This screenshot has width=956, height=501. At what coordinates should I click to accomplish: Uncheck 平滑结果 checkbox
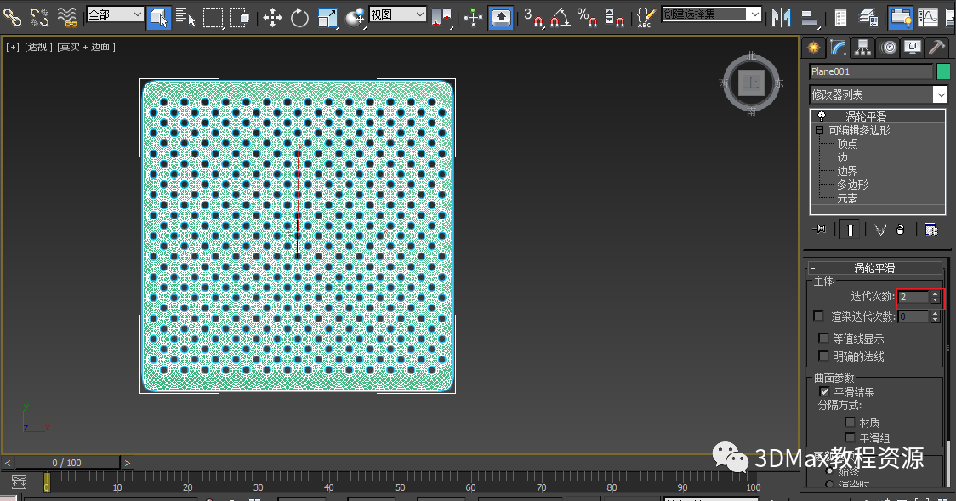pyautogui.click(x=824, y=391)
